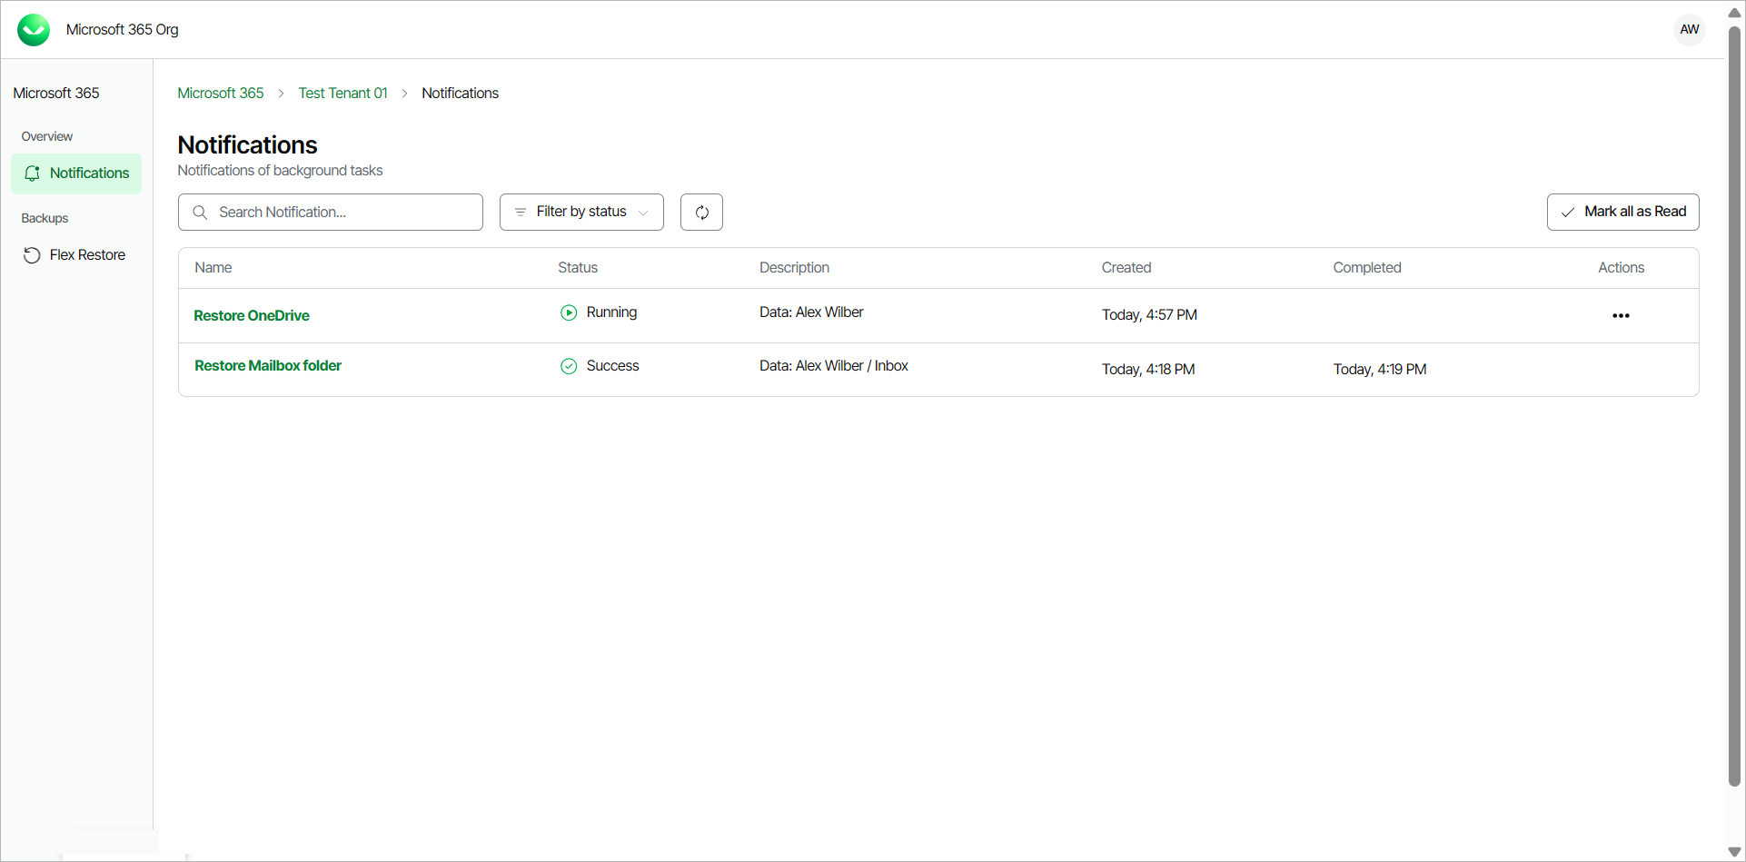Screen dimensions: 1746x862
Task: Click the Status column header
Action: (578, 267)
